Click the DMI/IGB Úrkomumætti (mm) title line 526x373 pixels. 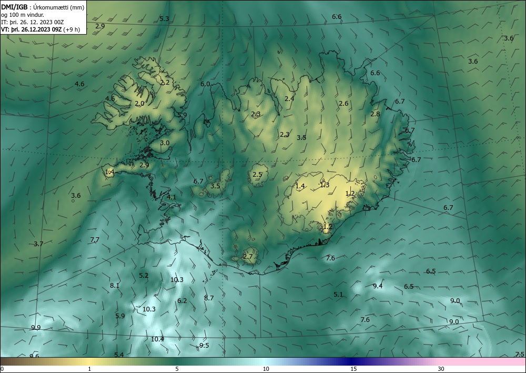(x=43, y=7)
